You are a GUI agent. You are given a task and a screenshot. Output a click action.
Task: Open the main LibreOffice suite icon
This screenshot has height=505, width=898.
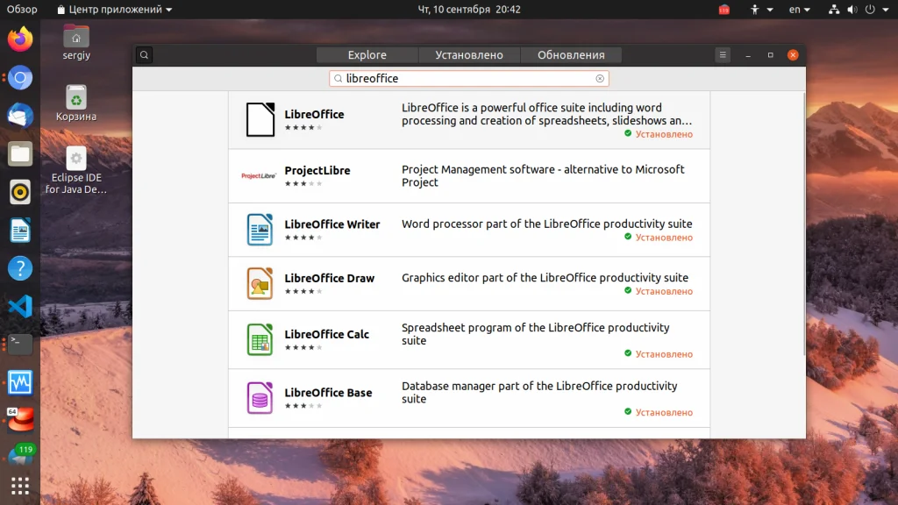(x=260, y=119)
